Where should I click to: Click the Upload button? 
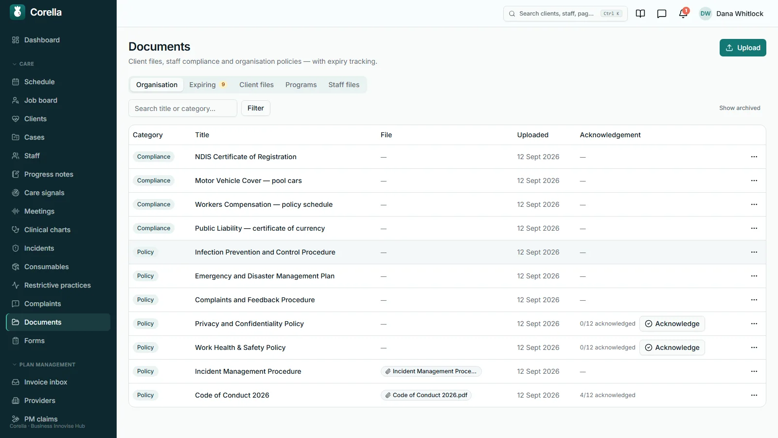743,48
